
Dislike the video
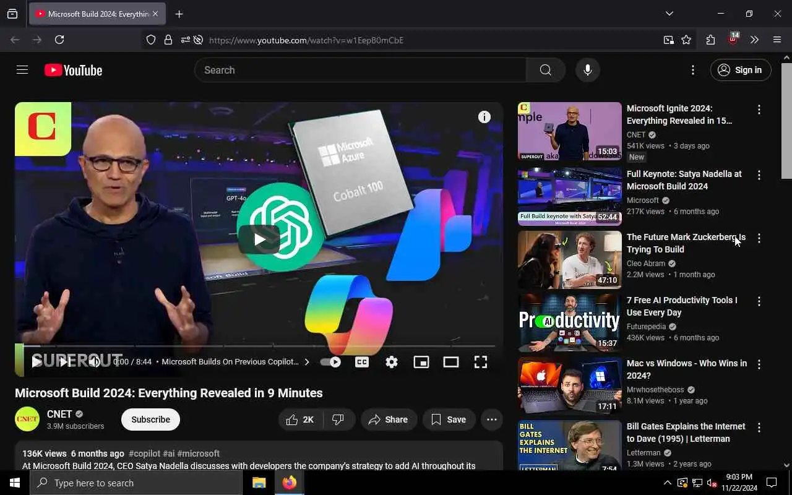(338, 420)
